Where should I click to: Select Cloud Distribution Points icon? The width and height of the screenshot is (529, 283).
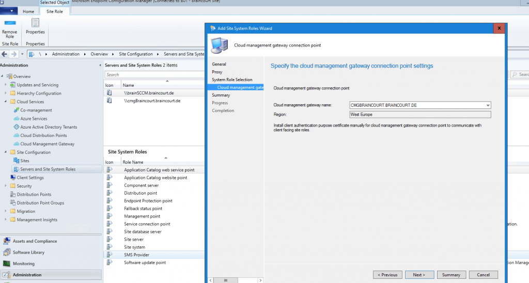[16, 136]
